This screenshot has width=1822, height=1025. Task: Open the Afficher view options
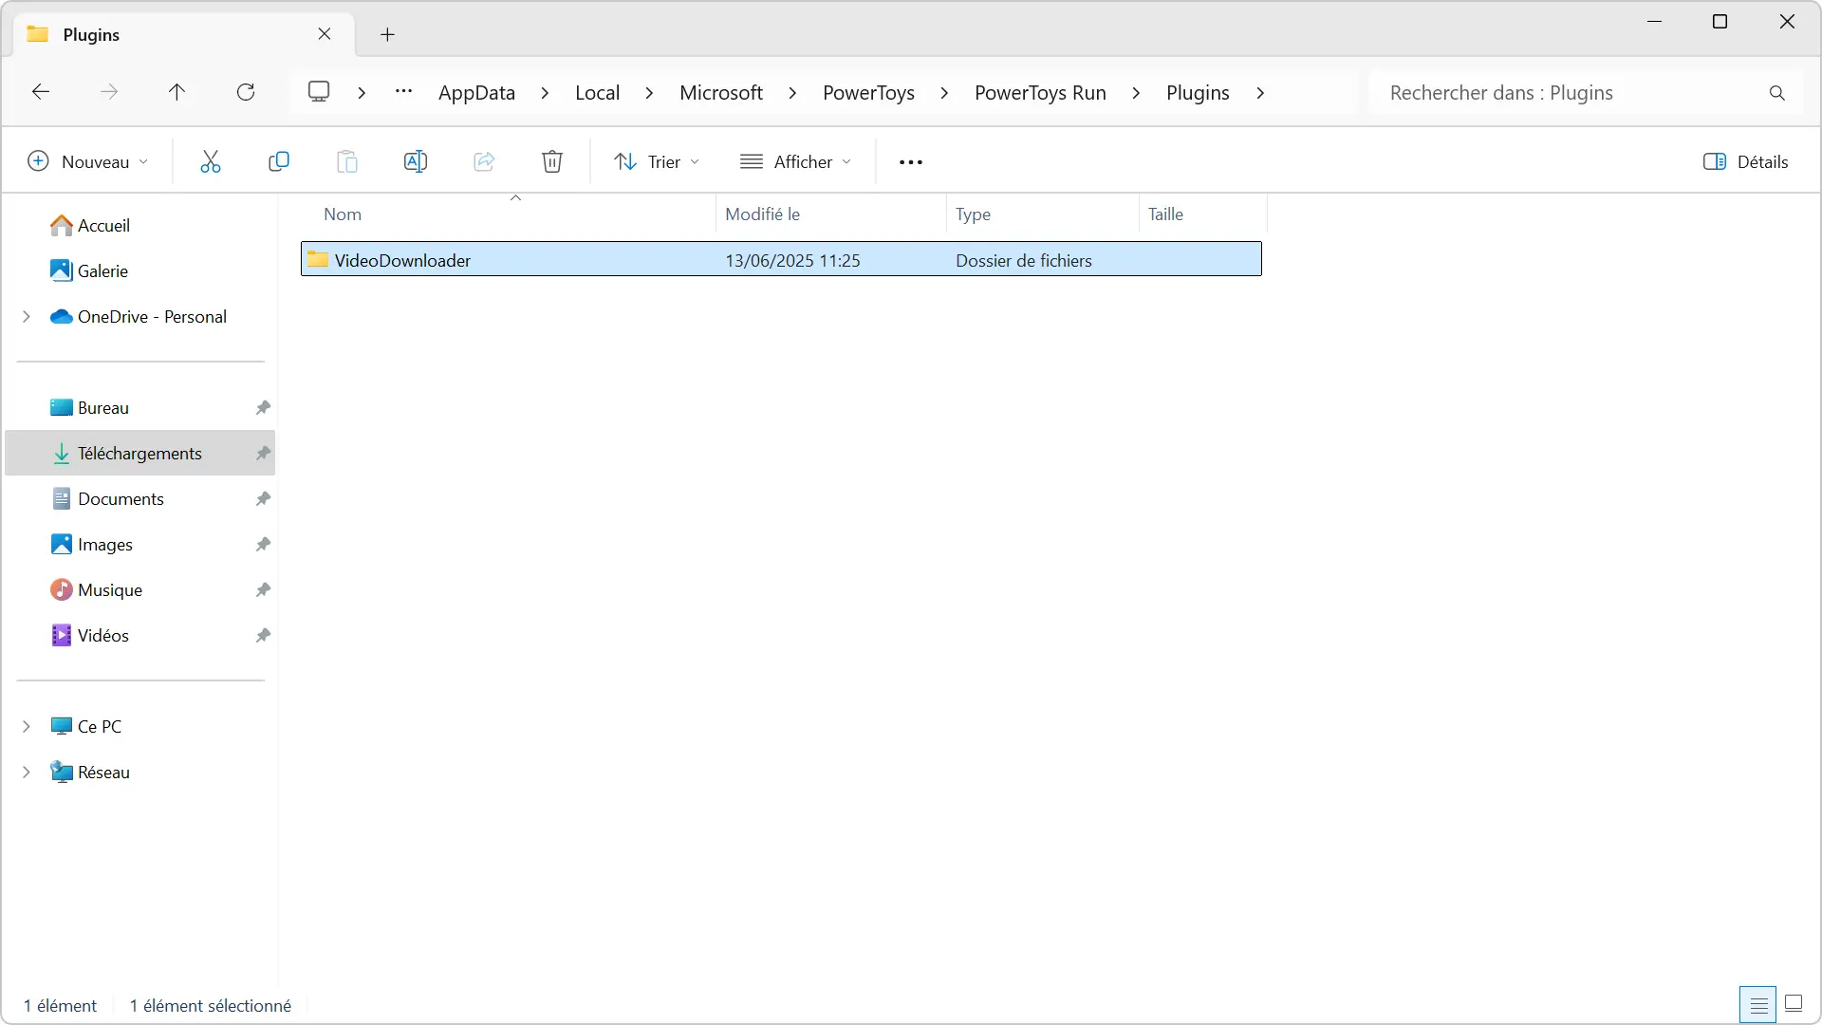coord(795,161)
